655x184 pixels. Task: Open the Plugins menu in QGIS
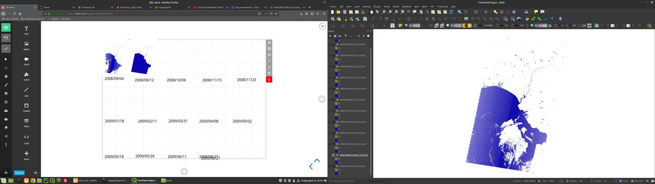[377, 7]
